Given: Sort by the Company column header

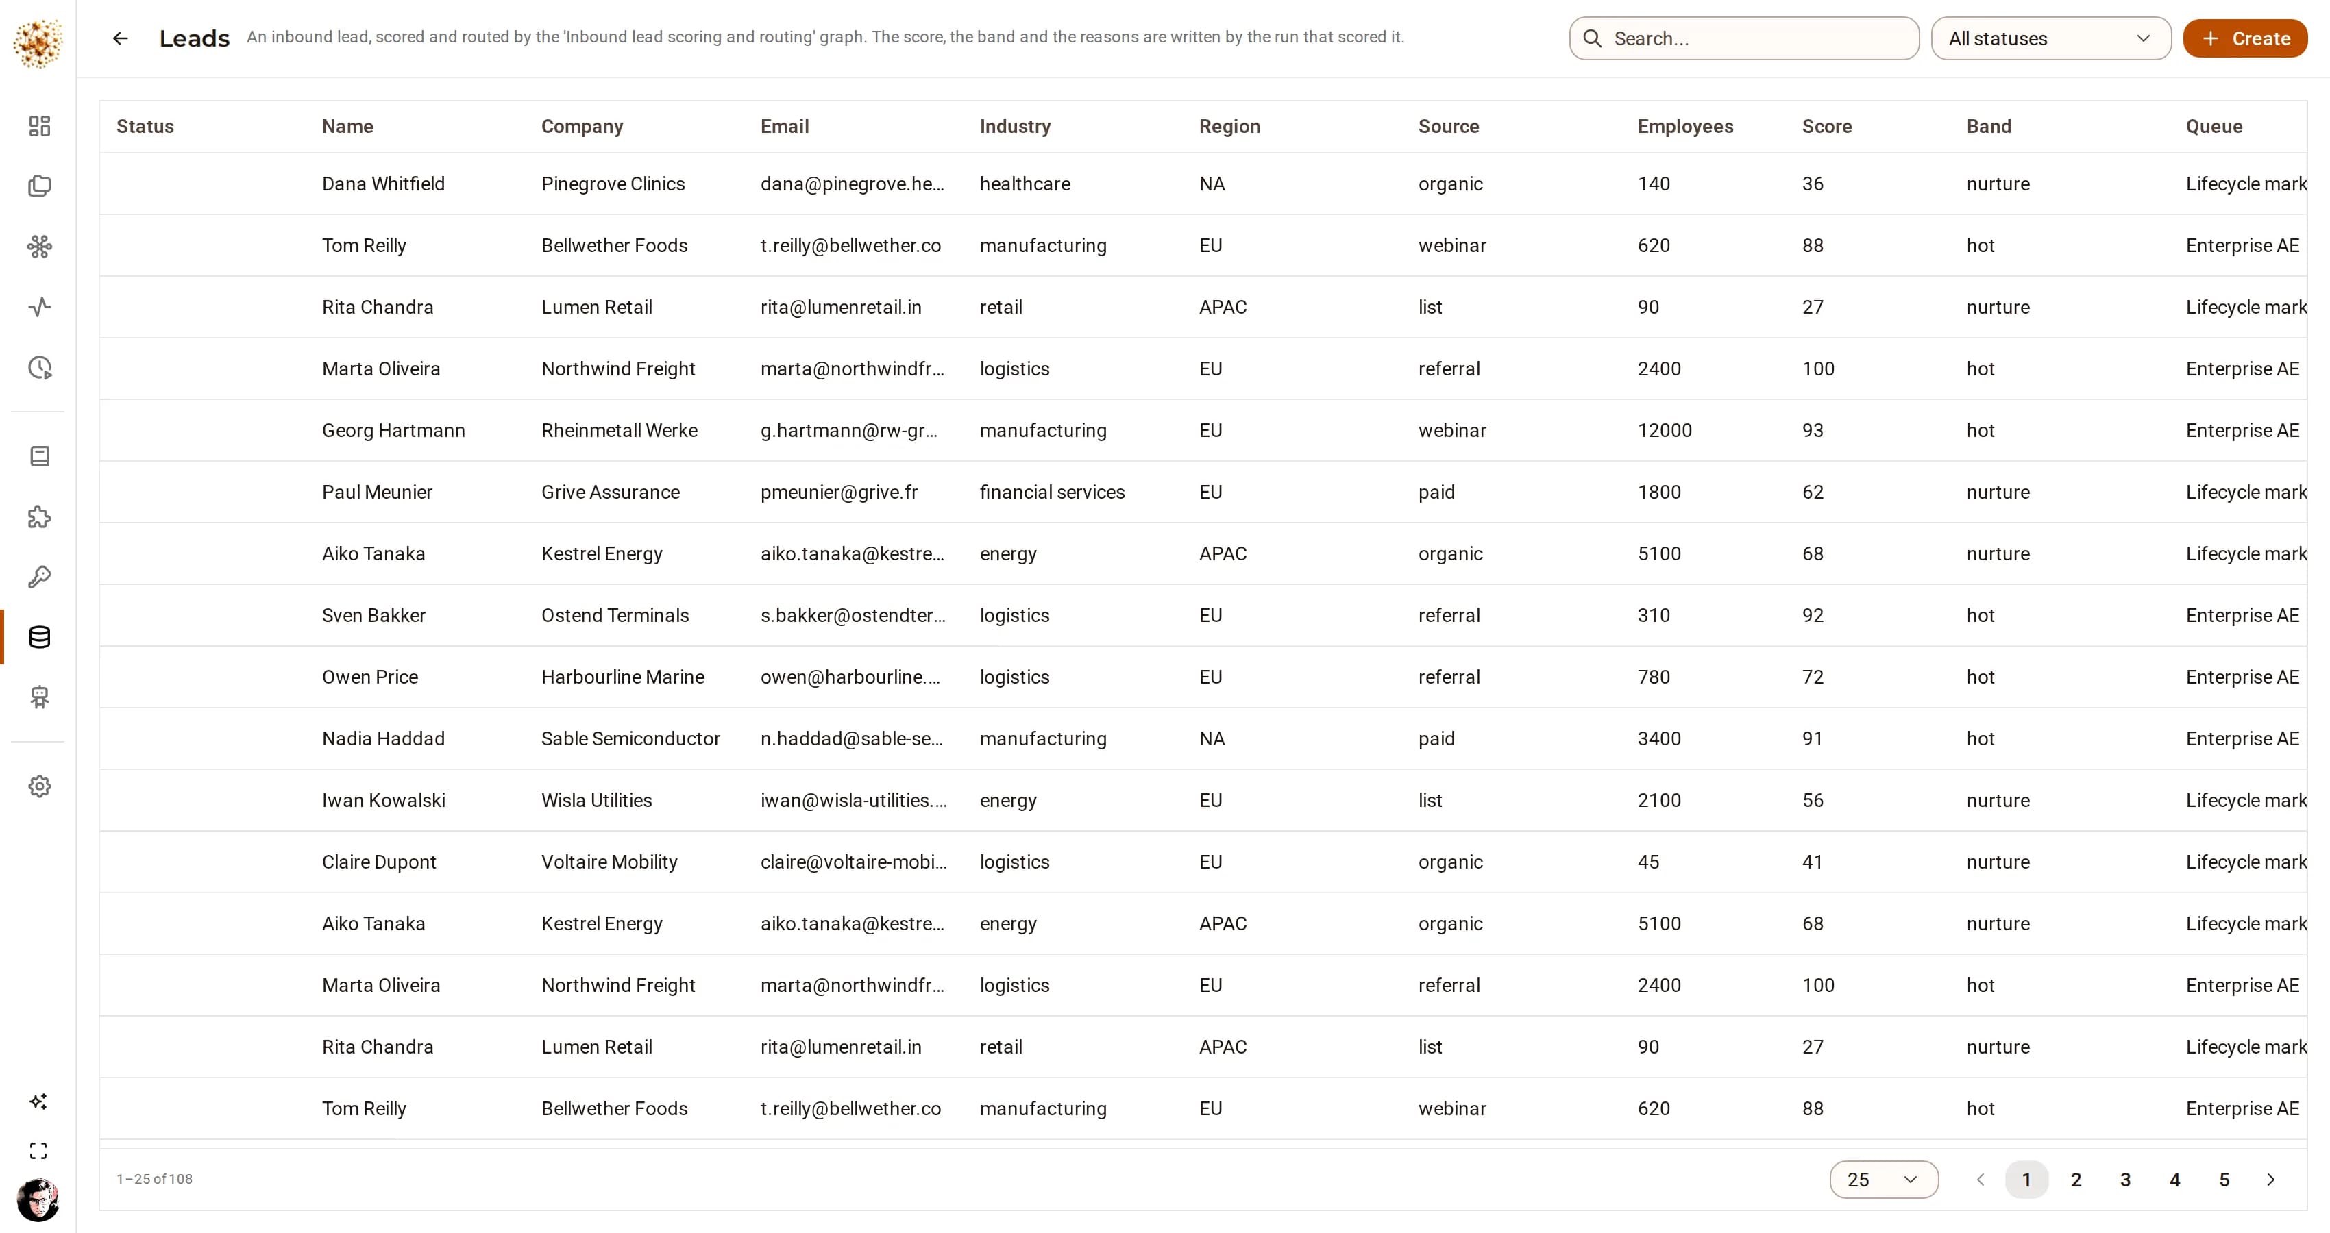Looking at the screenshot, I should (582, 127).
